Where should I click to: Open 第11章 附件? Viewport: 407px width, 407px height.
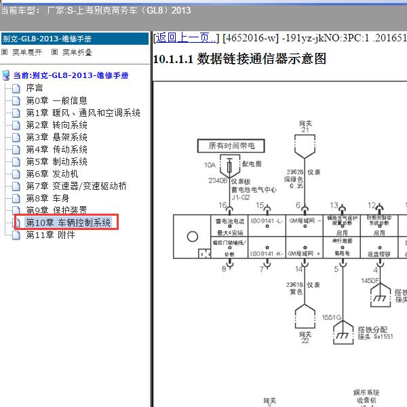click(x=50, y=235)
